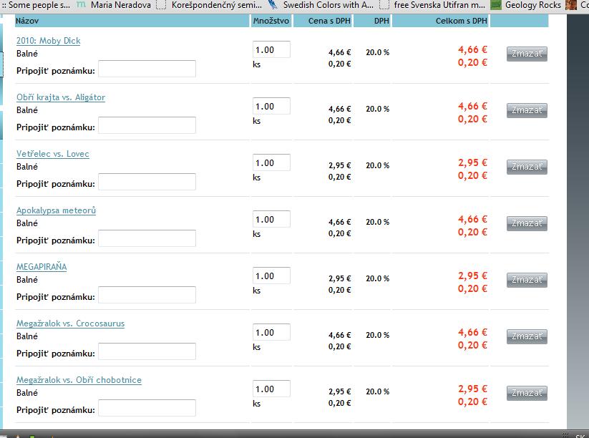Focus quantity field for Megažralok vs. Crocosaurus
589x438 pixels.
pyautogui.click(x=271, y=333)
